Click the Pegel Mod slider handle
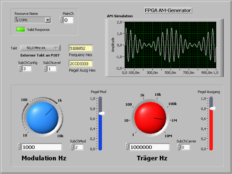Viewport: 232px width, 174px height. click(x=102, y=113)
